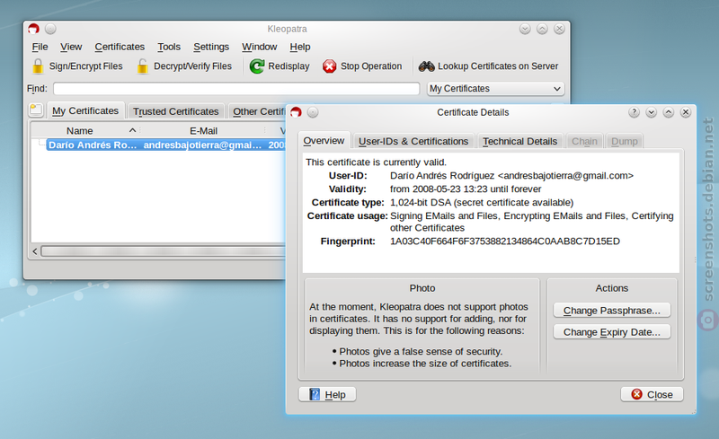This screenshot has height=439, width=719.
Task: Click the Kleopatra app icon in main title bar
Action: 33,29
